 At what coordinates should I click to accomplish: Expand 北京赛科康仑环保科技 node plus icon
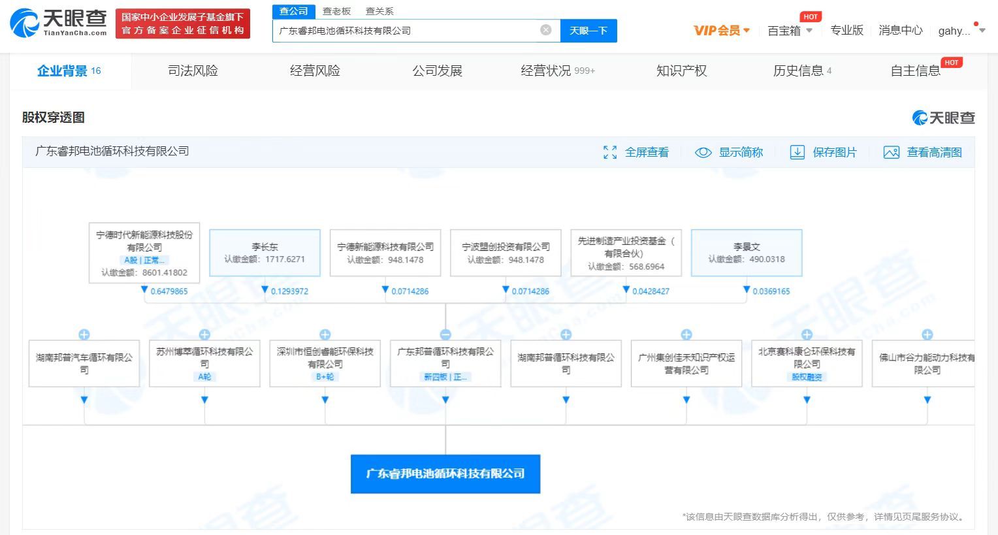coord(807,334)
